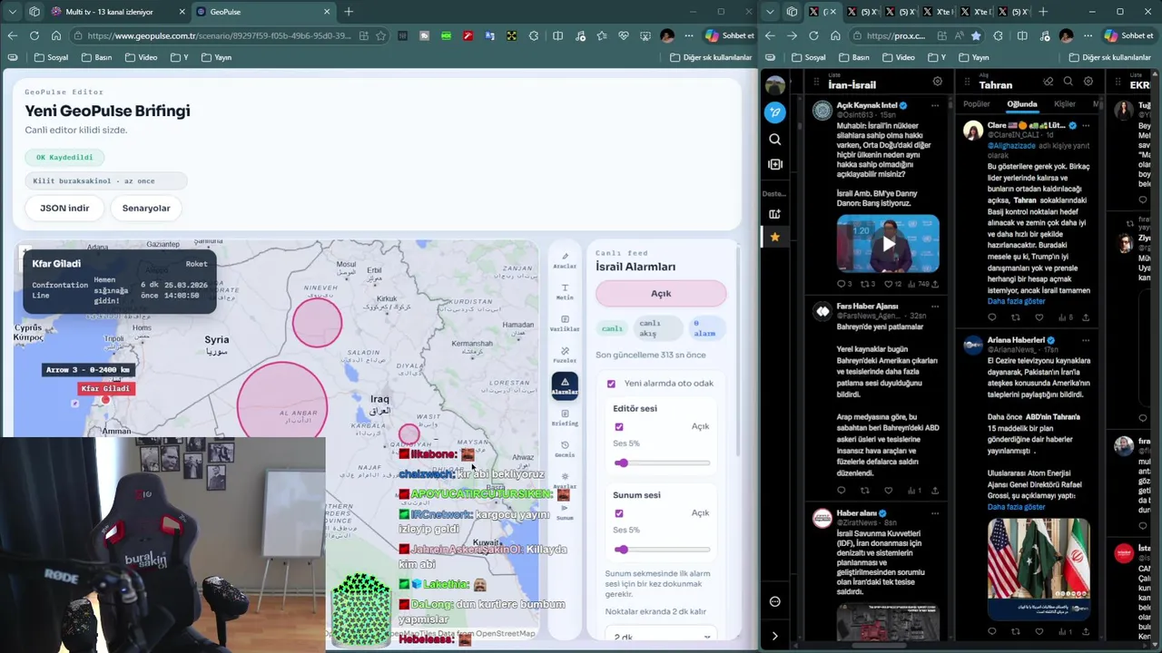Open the Alarmlar alarms panel icon

pyautogui.click(x=565, y=386)
